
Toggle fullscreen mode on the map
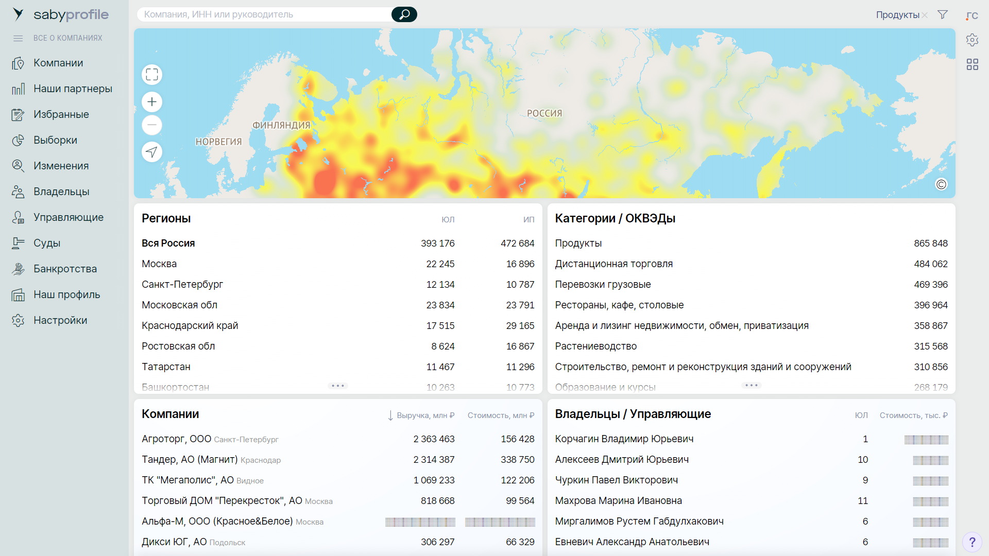[152, 74]
